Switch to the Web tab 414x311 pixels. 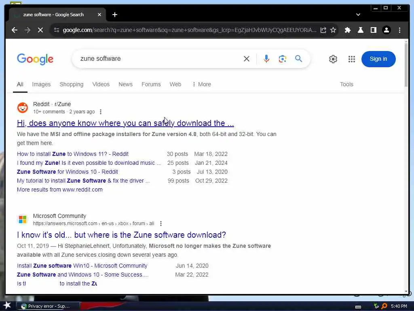pos(175,84)
